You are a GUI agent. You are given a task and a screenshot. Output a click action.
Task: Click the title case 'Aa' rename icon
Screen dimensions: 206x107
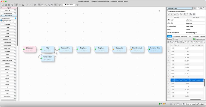(x=175, y=14)
